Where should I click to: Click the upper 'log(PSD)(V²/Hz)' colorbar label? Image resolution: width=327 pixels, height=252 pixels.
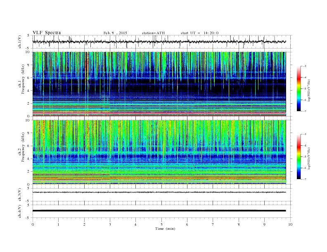(309, 90)
